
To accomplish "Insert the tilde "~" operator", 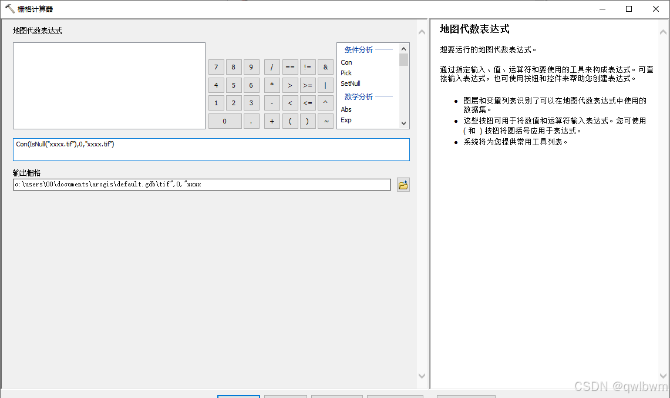I will click(325, 121).
